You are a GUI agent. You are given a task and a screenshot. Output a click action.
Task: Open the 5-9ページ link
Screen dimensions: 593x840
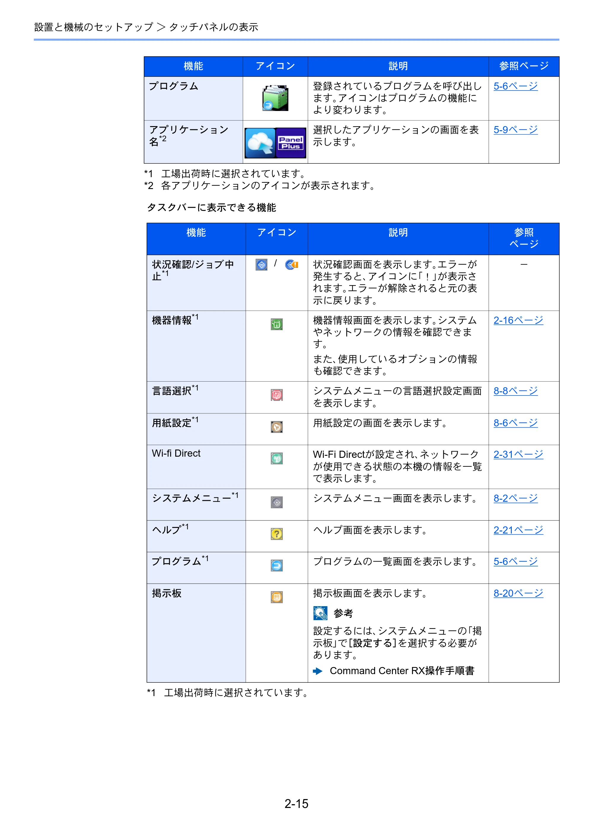click(516, 130)
